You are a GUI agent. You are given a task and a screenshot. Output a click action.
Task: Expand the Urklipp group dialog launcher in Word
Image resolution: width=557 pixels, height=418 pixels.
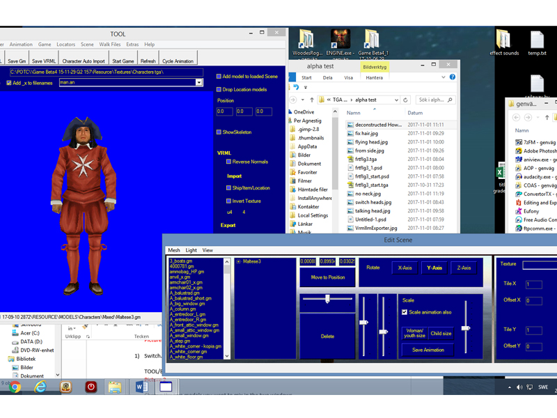pyautogui.click(x=88, y=336)
